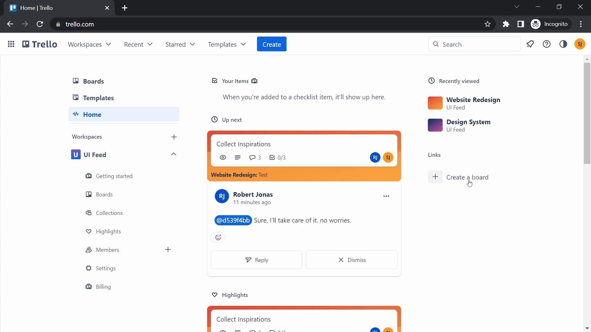Select Highlights in UI Feed workspace
The image size is (591, 332).
point(108,231)
